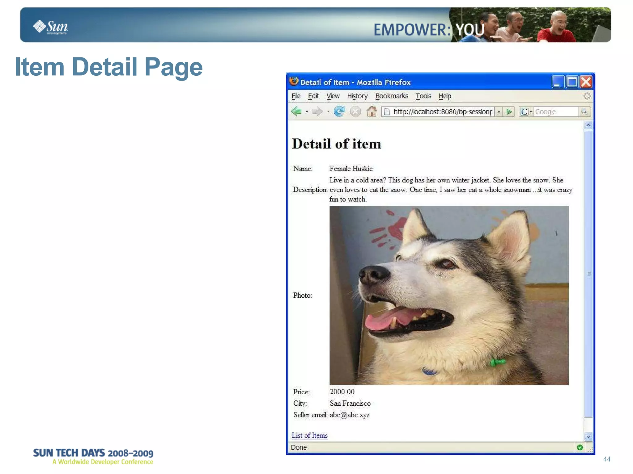This screenshot has width=633, height=474.
Task: Open the Back history dropdown arrow
Action: [x=307, y=111]
